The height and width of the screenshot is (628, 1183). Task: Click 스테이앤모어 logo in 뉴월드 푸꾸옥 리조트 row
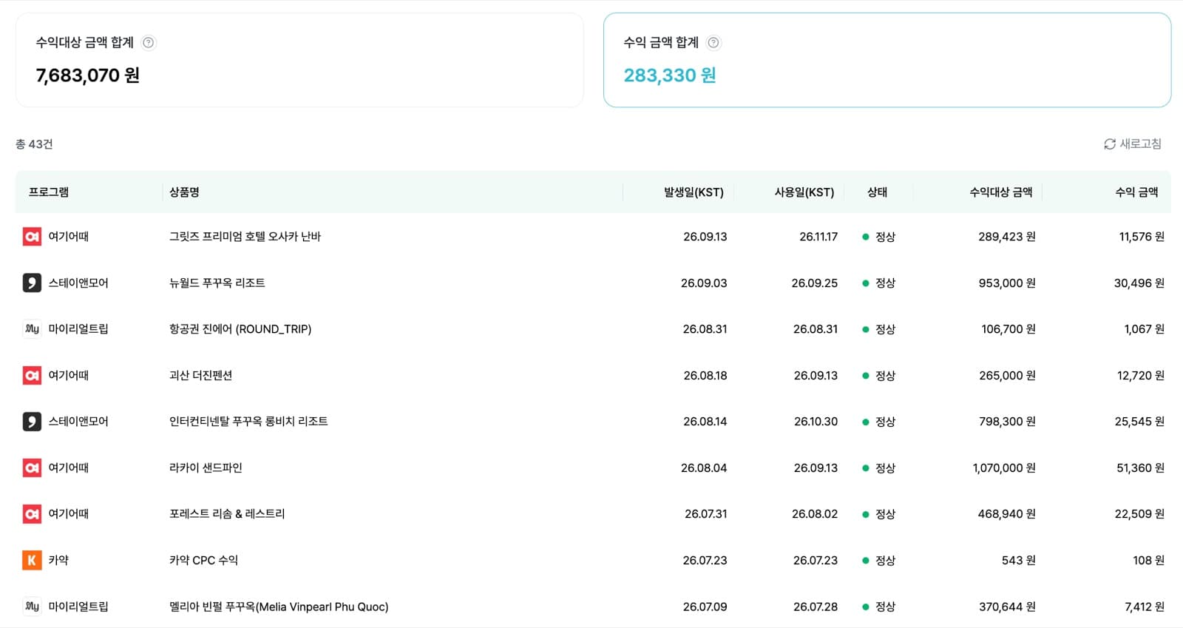32,283
